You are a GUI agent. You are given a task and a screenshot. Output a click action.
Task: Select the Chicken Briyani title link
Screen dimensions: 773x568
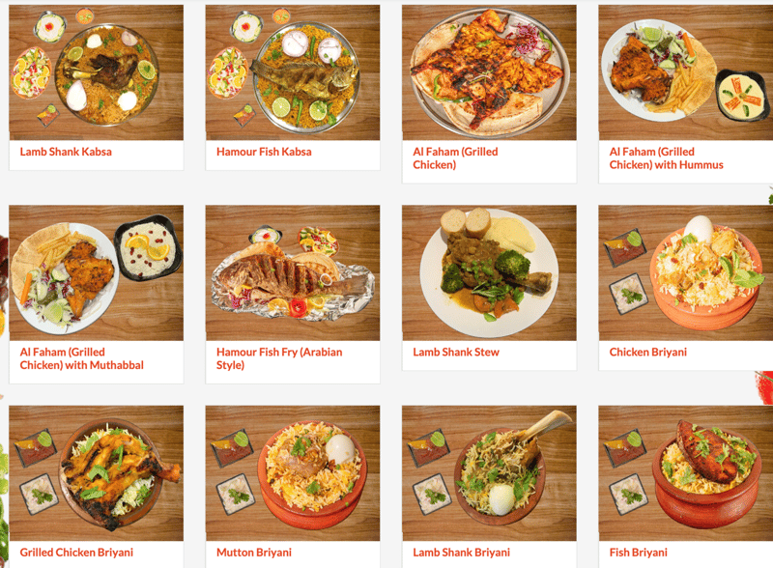click(647, 352)
